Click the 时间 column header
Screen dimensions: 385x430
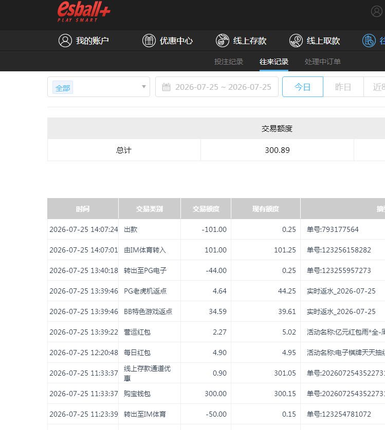(x=83, y=209)
